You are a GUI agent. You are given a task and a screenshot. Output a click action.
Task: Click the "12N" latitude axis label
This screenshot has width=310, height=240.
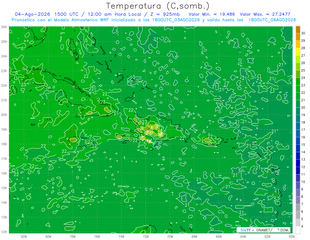[4, 232]
